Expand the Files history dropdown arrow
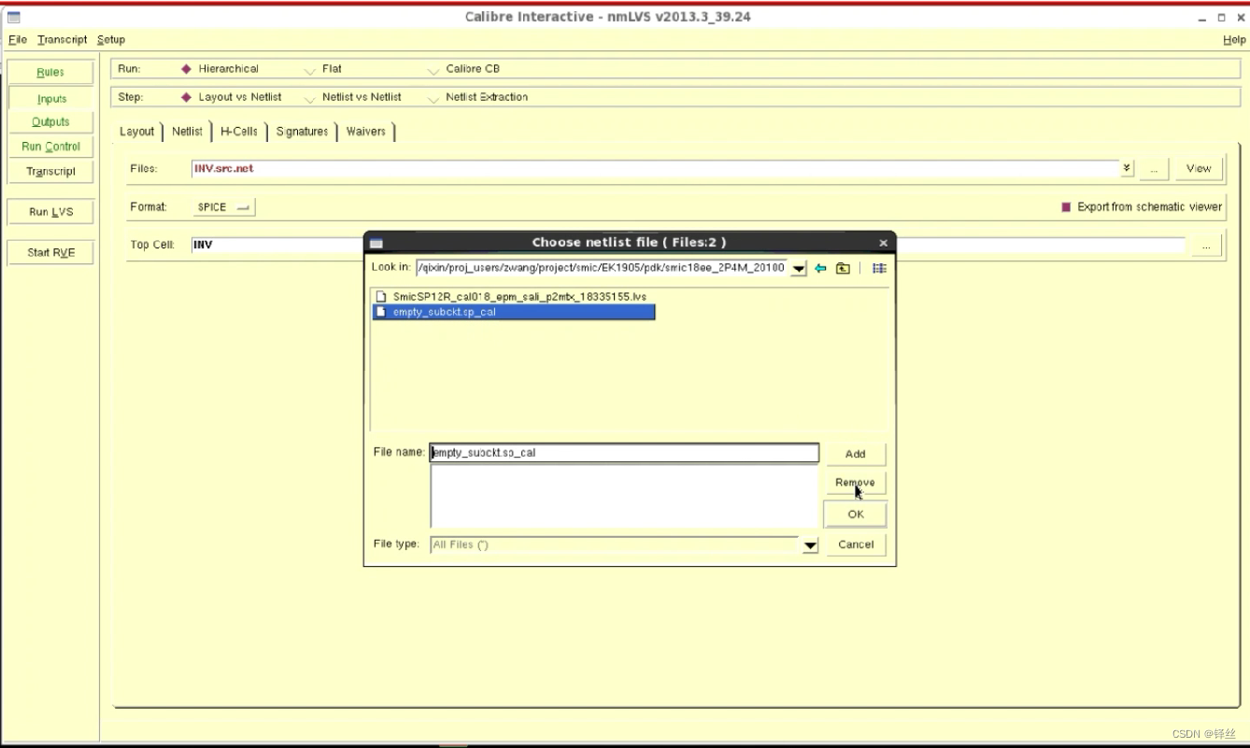The height and width of the screenshot is (748, 1250). click(x=1127, y=168)
